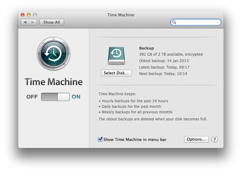Click 'Oldest backup: 14 Jan 2013'

tap(164, 61)
